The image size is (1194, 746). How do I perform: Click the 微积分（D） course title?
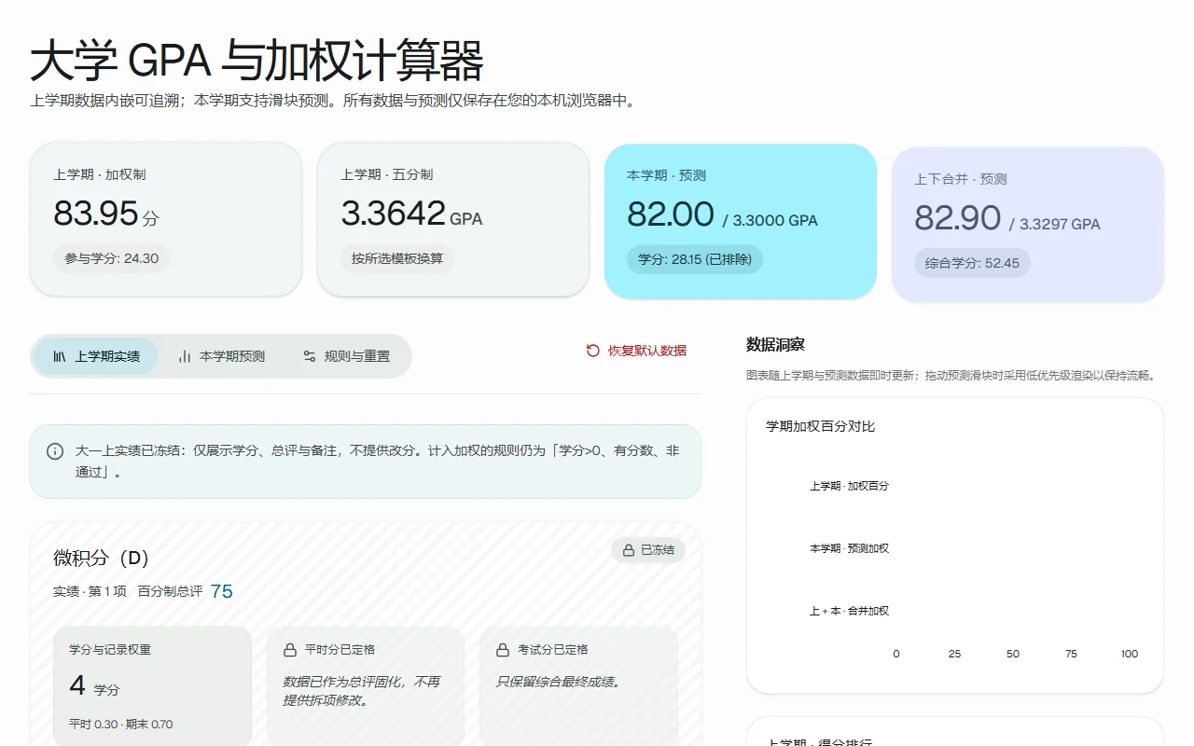click(x=102, y=559)
